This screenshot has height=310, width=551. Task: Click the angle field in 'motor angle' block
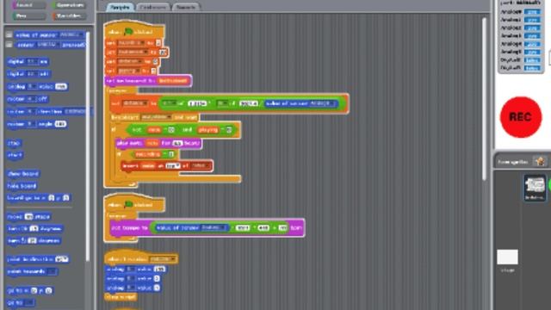pos(60,124)
